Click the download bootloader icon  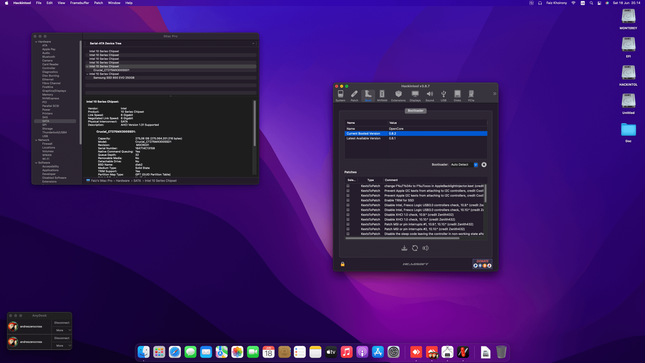click(405, 248)
